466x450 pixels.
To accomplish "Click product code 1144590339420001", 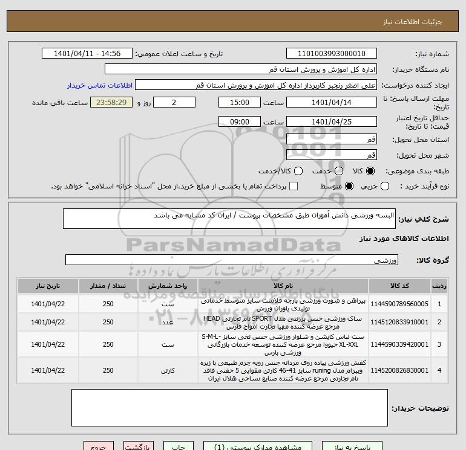I will pyautogui.click(x=399, y=344).
